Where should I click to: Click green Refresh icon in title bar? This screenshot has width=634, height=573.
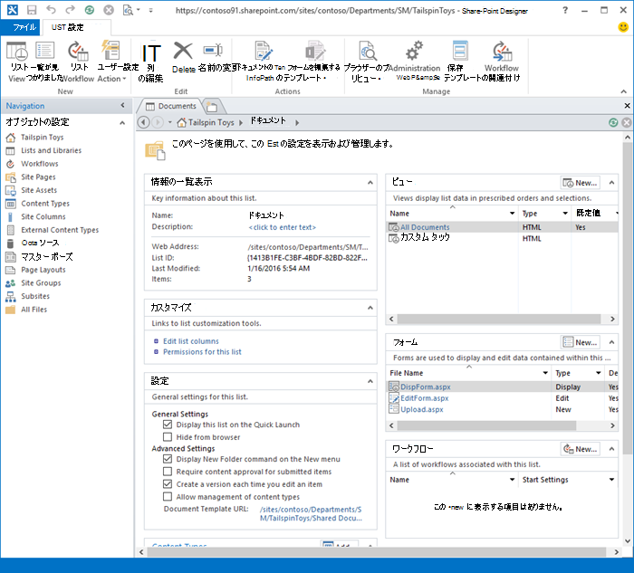tap(90, 10)
